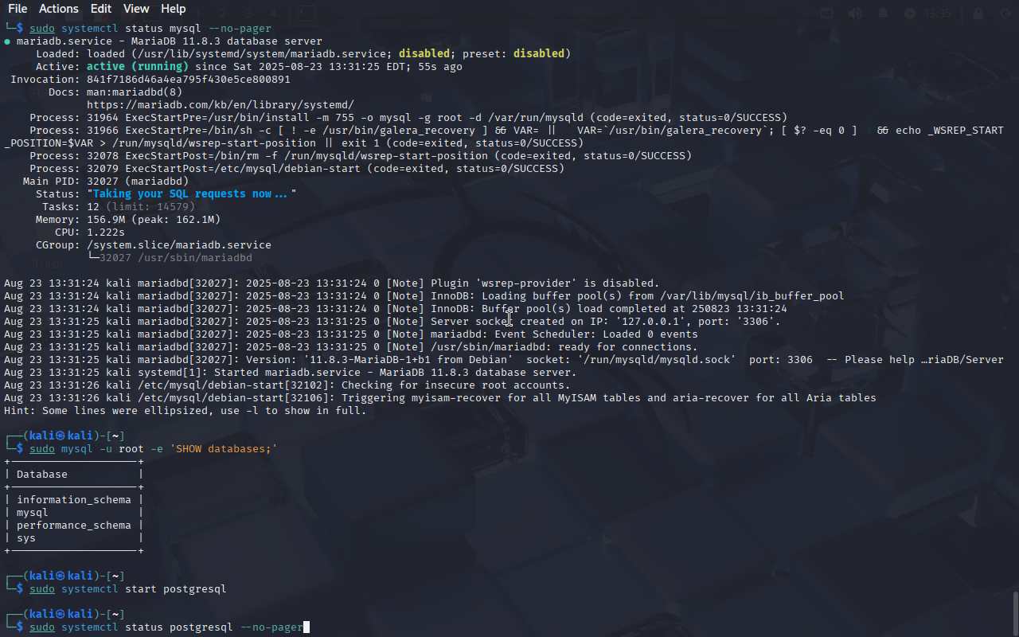This screenshot has width=1019, height=637.
Task: Click 'man:mariadbd(8)' docs entry
Action: pyautogui.click(x=135, y=92)
